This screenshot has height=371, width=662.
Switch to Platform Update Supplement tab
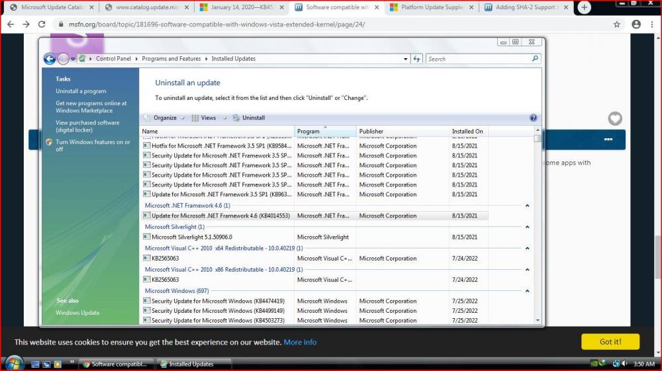430,7
